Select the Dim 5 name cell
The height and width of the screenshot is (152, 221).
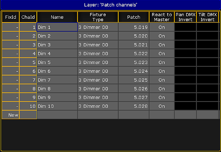point(57,62)
